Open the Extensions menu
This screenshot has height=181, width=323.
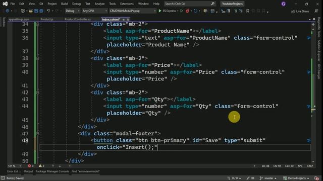coord(127,4)
